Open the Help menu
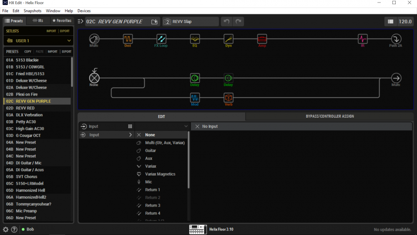This screenshot has height=235, width=417. pyautogui.click(x=69, y=11)
